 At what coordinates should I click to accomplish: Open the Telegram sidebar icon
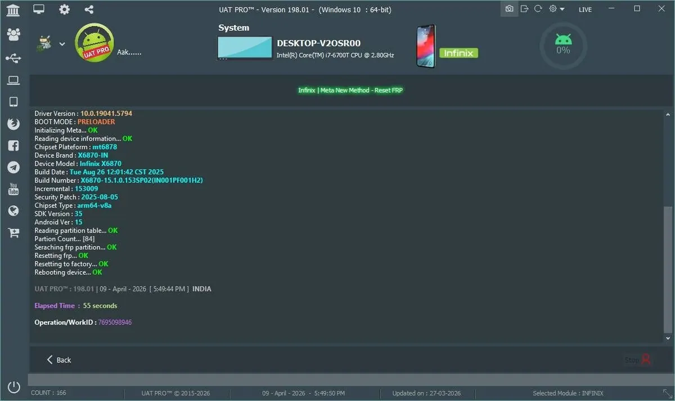[13, 167]
